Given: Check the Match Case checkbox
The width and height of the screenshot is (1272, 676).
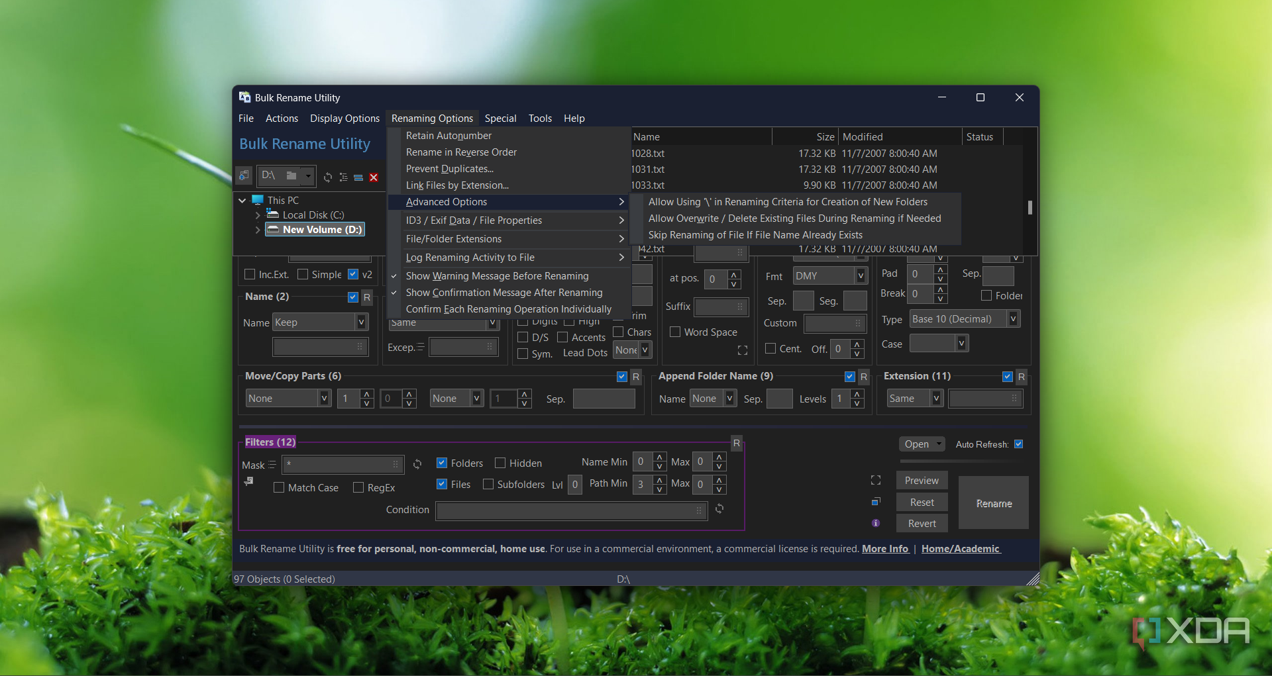Looking at the screenshot, I should (279, 487).
